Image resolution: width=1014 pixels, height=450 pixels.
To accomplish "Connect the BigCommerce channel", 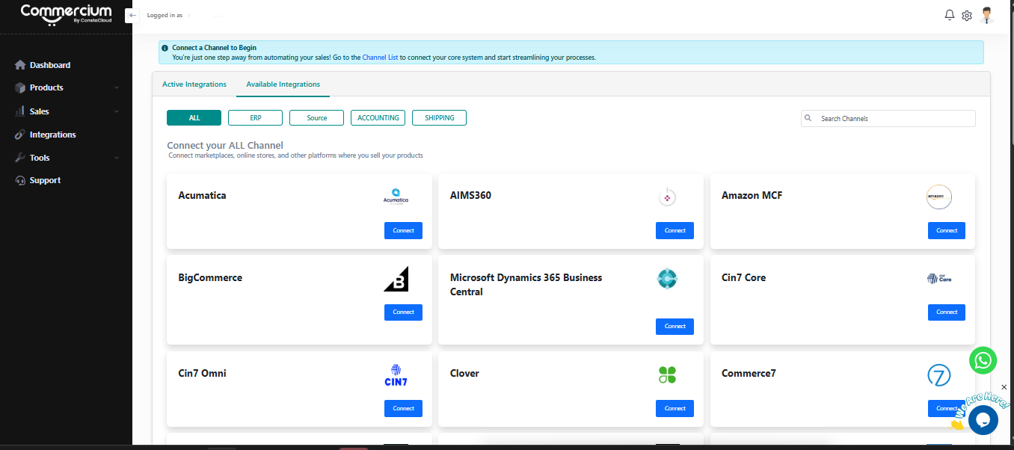I will click(x=404, y=312).
